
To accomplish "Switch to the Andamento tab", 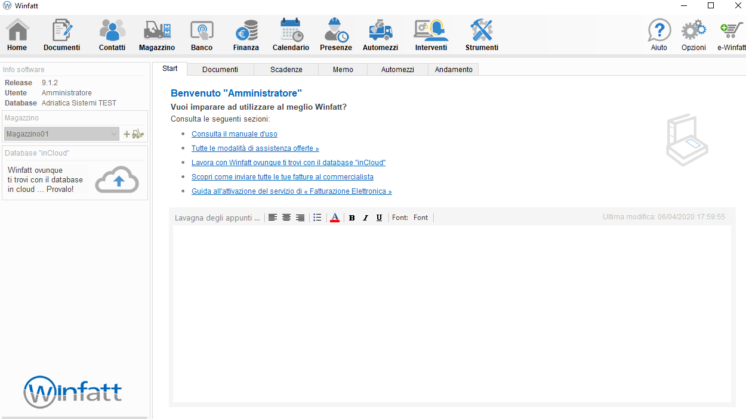I will pos(454,70).
